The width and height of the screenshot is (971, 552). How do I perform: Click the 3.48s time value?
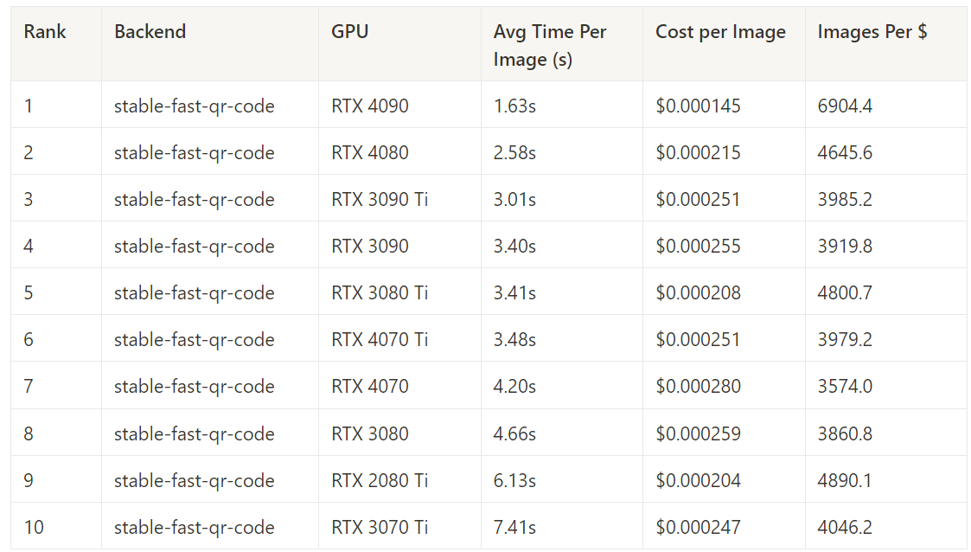click(x=514, y=339)
